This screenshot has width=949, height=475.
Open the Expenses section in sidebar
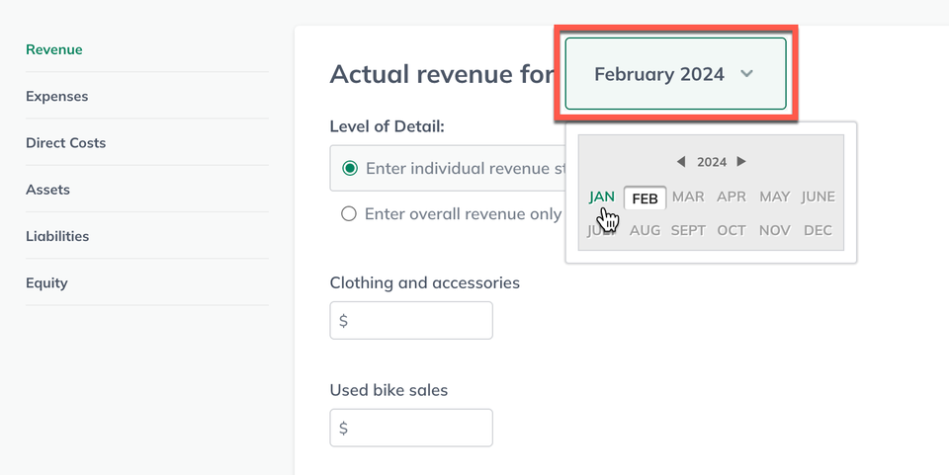point(57,96)
